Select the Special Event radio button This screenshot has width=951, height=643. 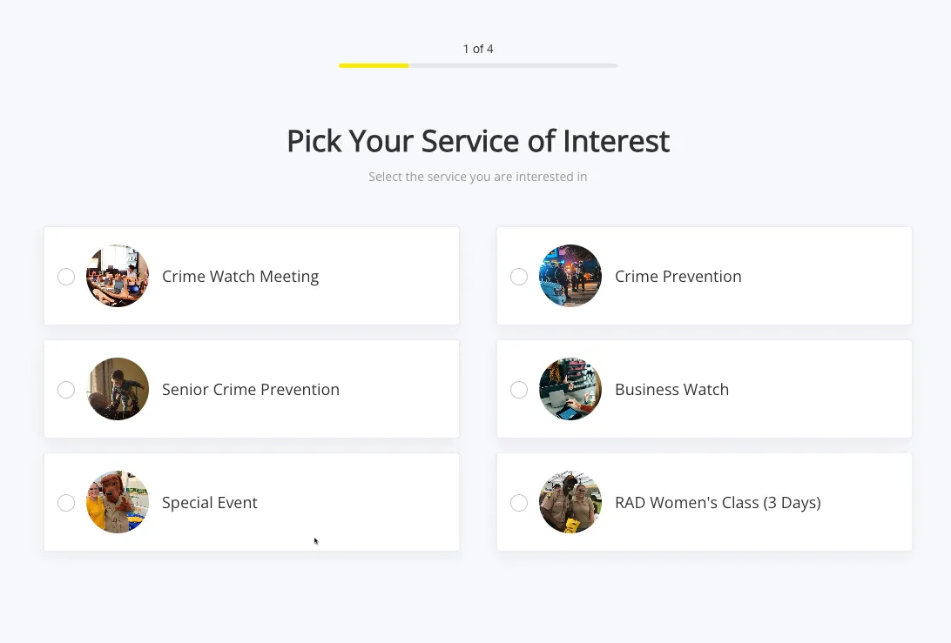(66, 502)
